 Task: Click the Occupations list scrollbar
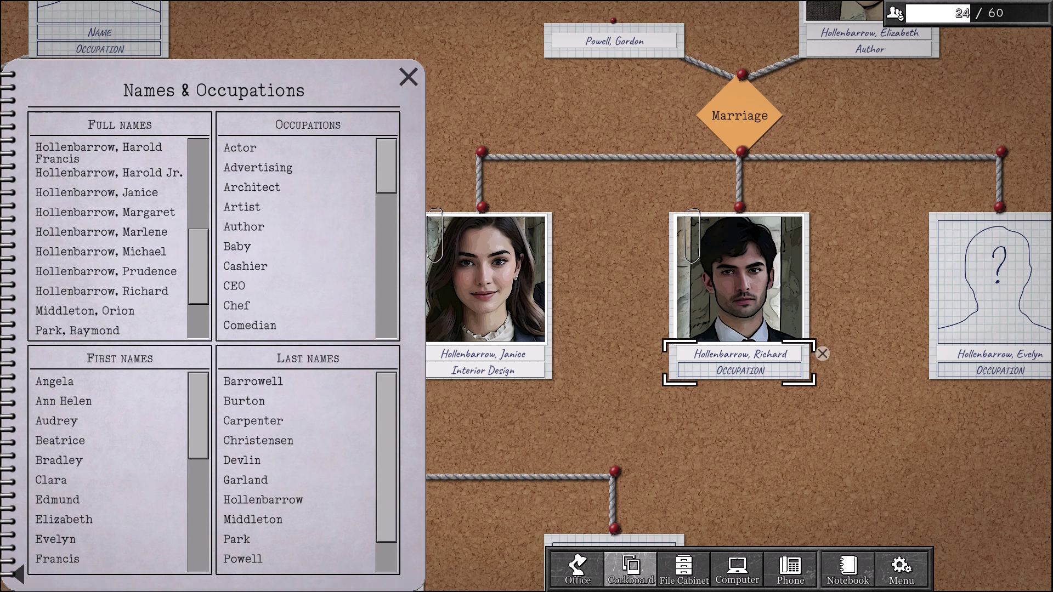386,166
